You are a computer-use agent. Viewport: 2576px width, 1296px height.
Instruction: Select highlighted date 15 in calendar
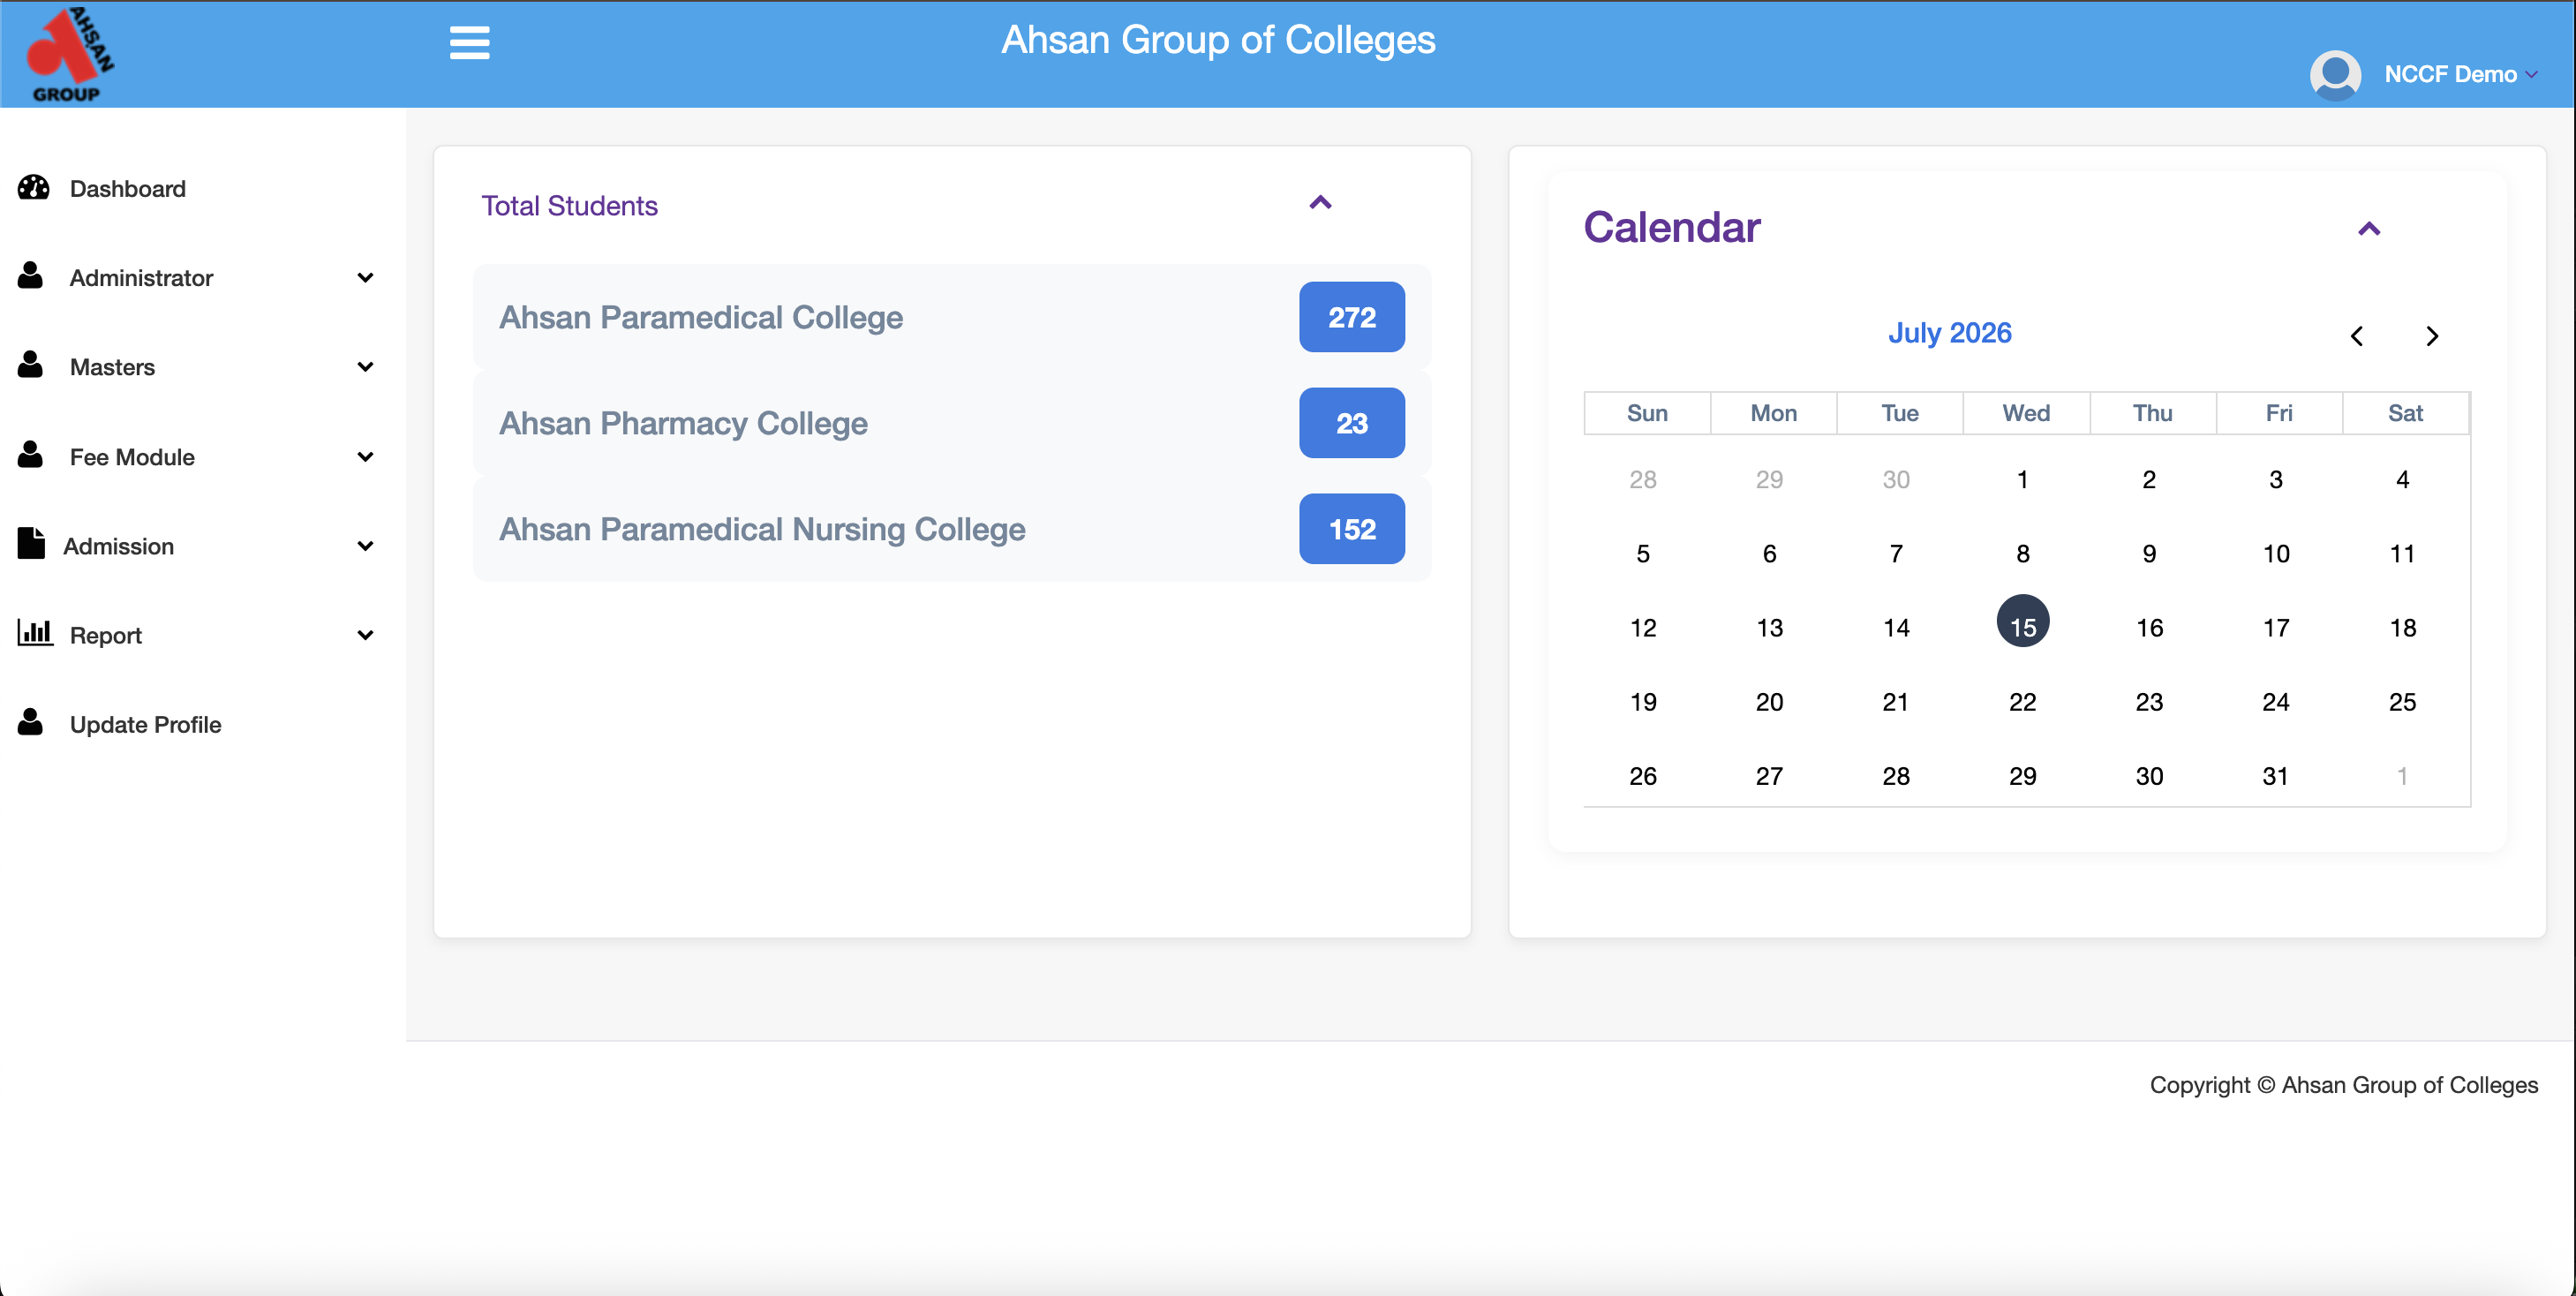click(x=2022, y=622)
